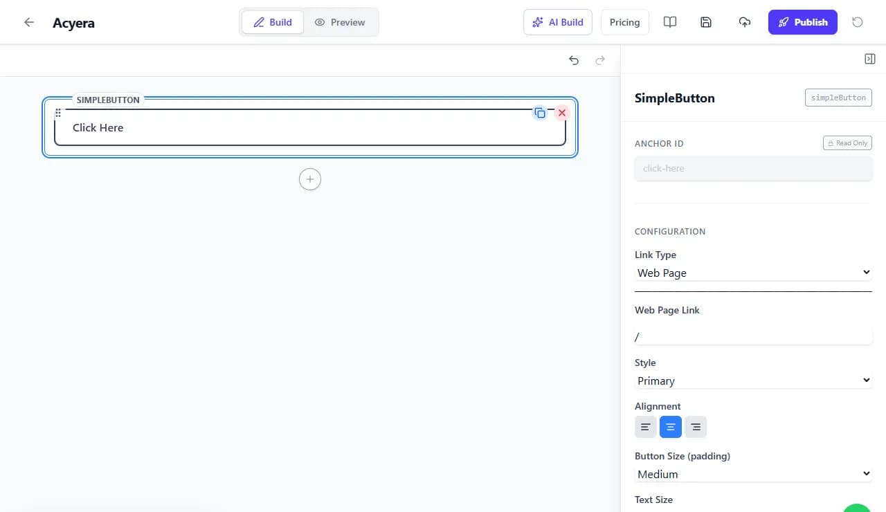The width and height of the screenshot is (886, 512).
Task: Save the page with the floppy disk icon
Action: (x=706, y=22)
